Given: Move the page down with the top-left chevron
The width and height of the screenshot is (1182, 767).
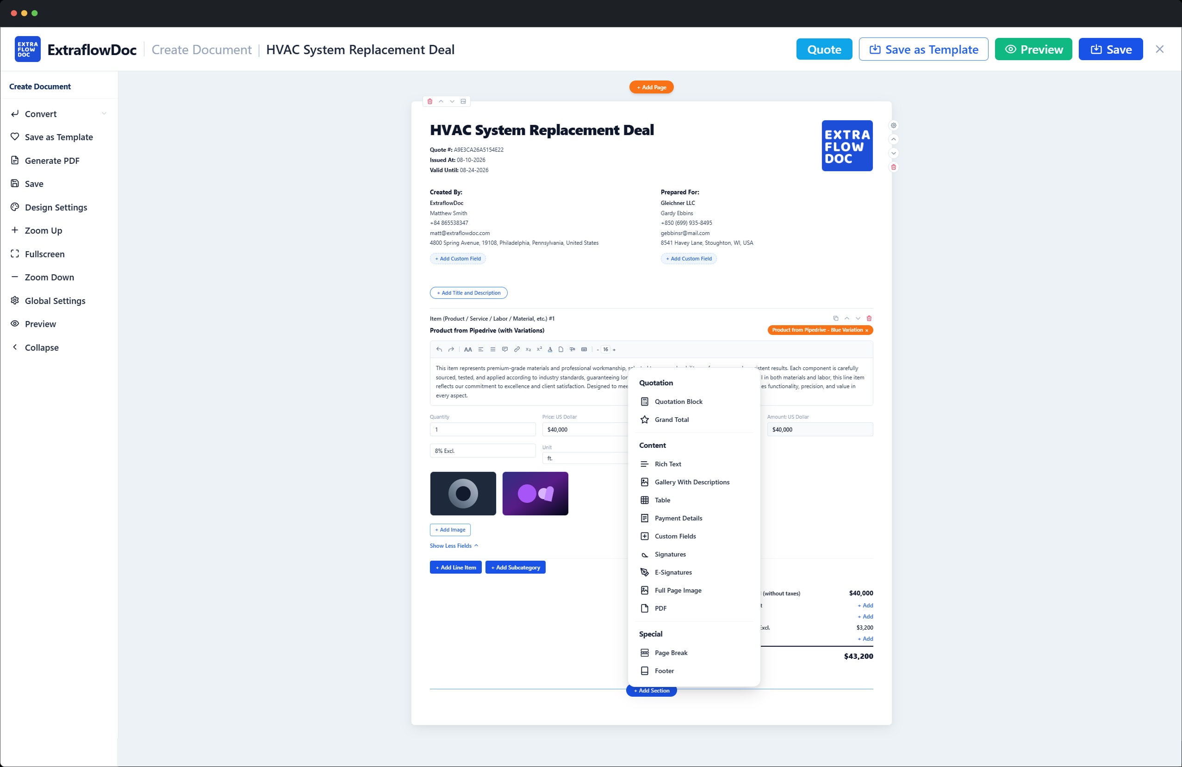Looking at the screenshot, I should click(x=452, y=101).
